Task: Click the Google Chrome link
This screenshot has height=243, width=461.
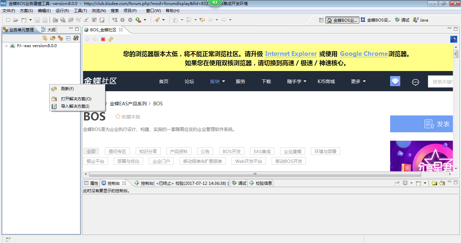Action: click(x=364, y=54)
